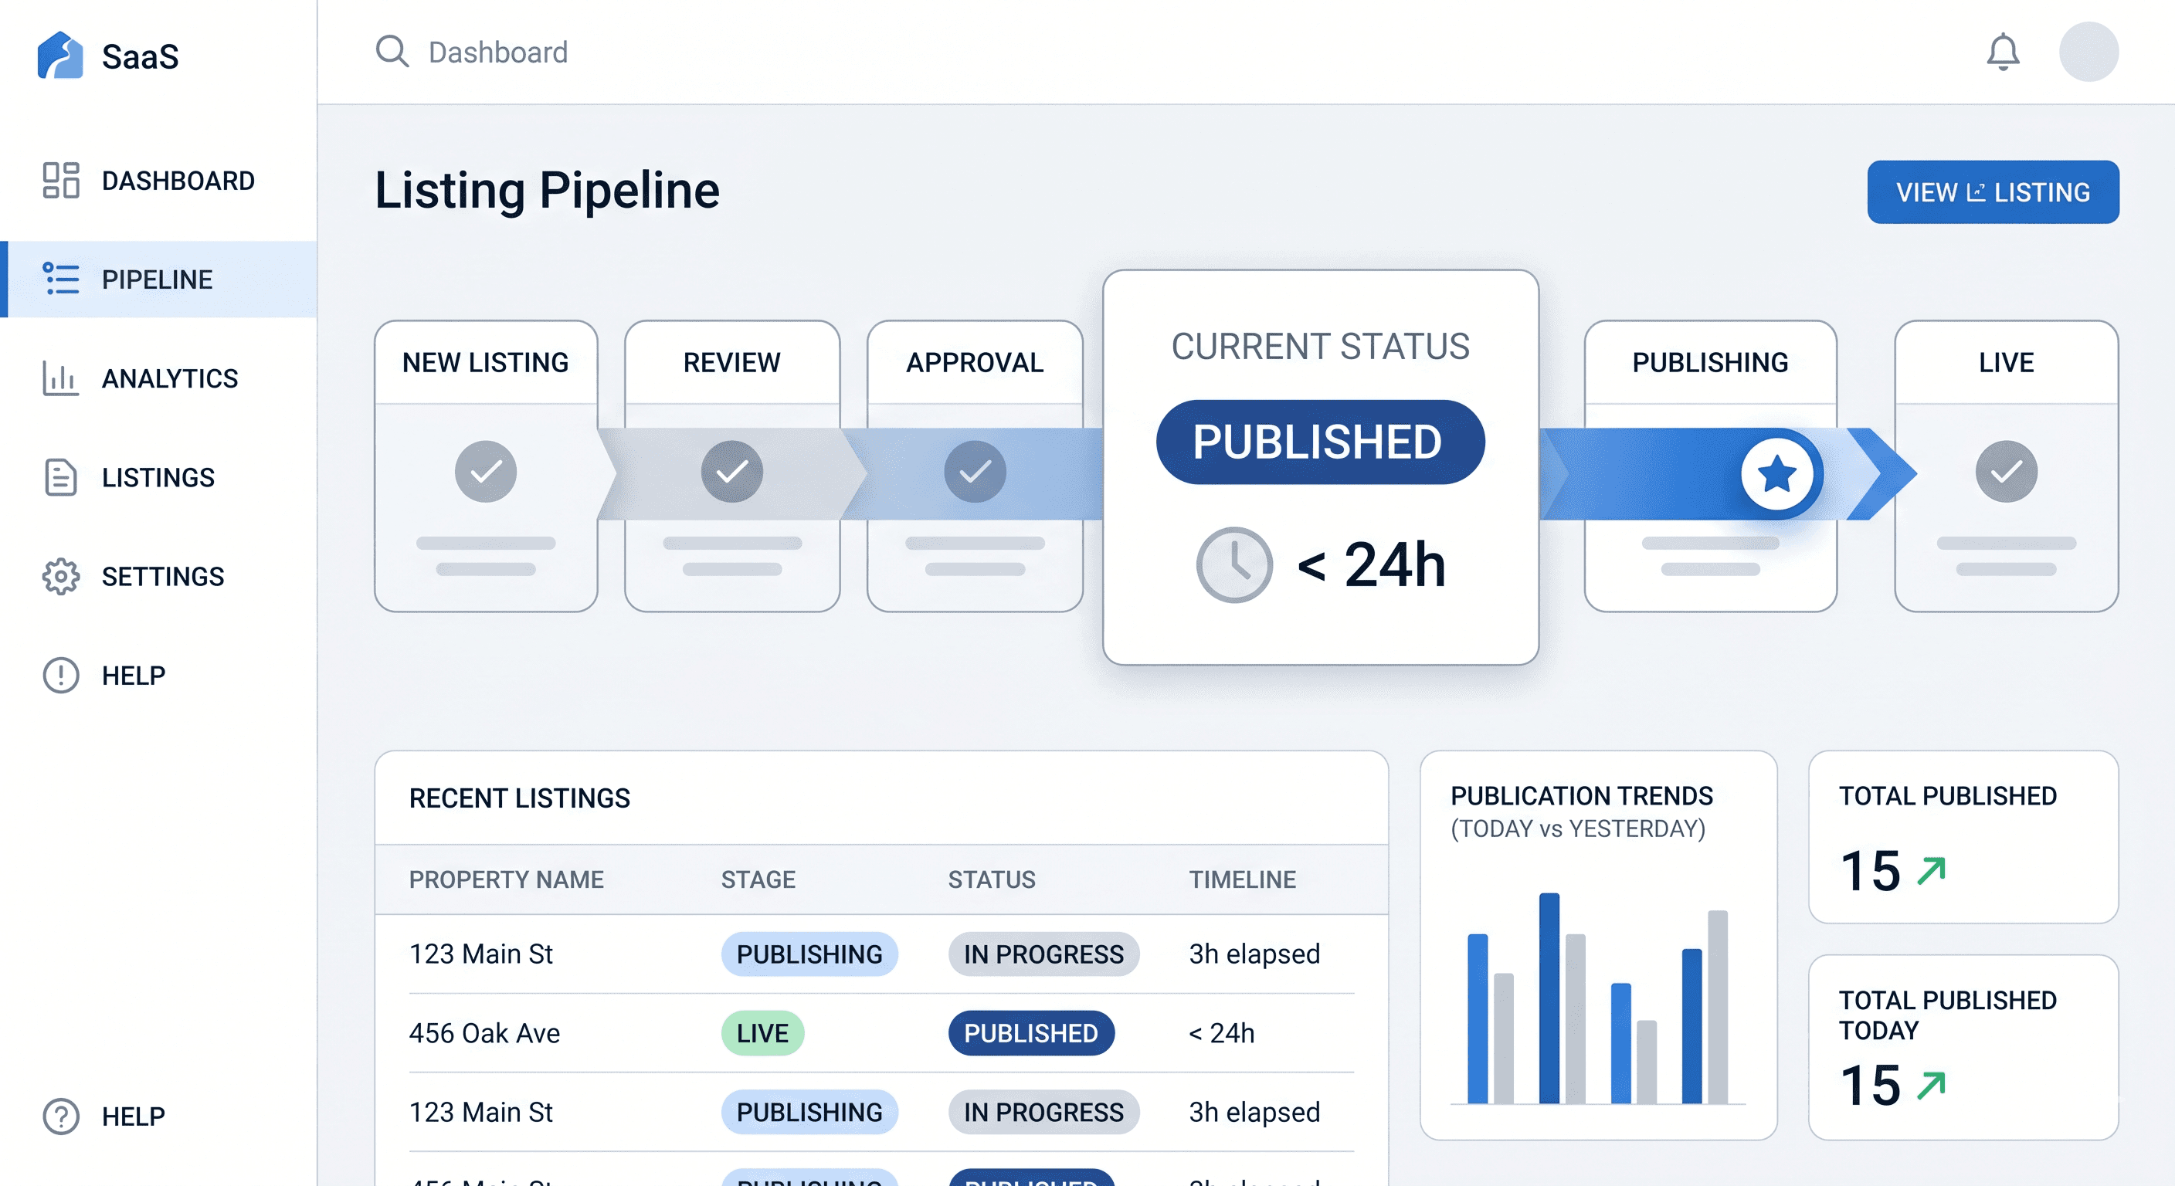This screenshot has width=2175, height=1186.
Task: Click the Publishing stage star marker
Action: [x=1777, y=473]
